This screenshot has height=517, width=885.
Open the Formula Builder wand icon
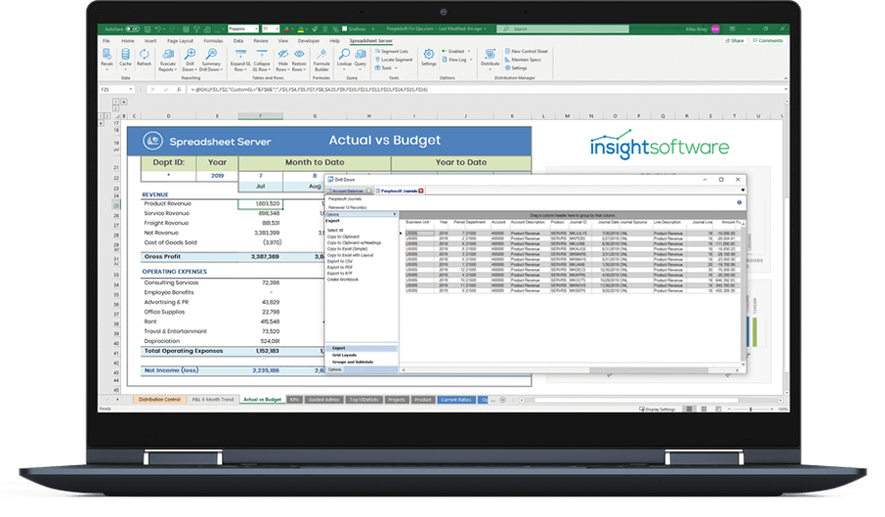[322, 54]
